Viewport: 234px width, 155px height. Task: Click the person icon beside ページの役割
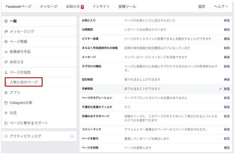(6, 73)
